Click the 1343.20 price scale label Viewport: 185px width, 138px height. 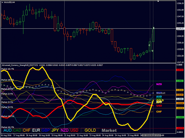click(180, 23)
